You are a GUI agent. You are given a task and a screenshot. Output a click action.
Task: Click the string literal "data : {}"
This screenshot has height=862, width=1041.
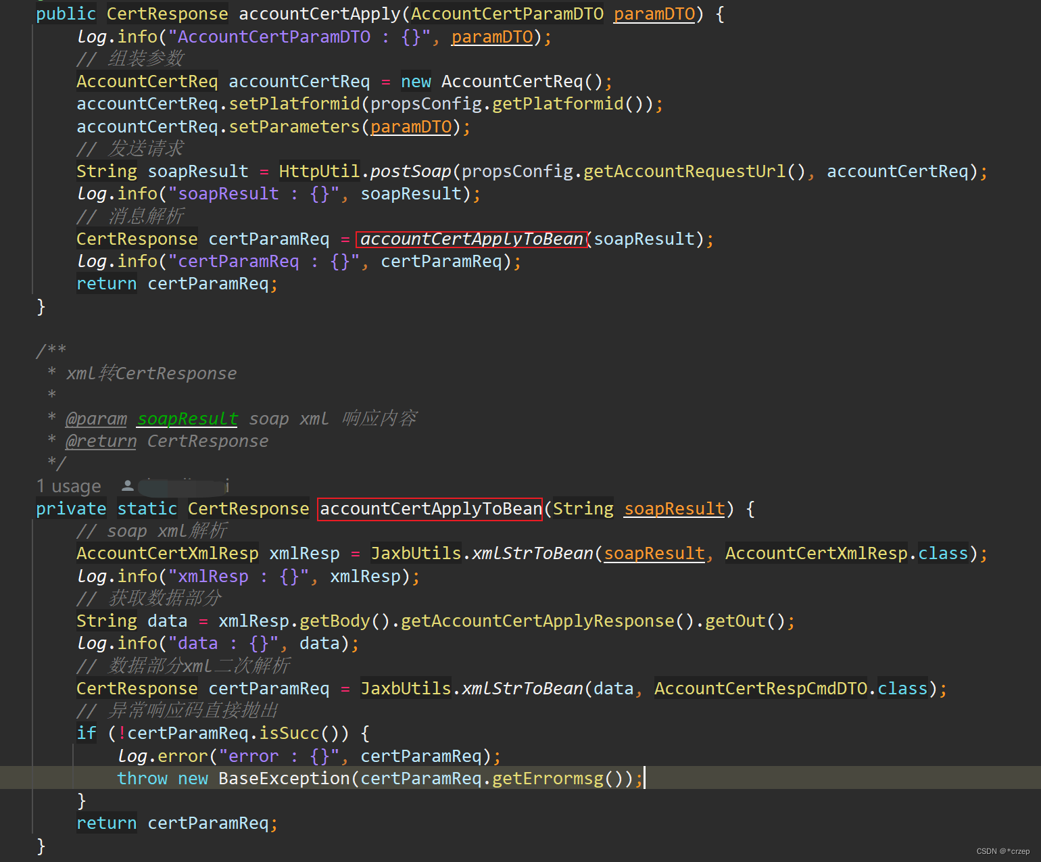point(222,643)
